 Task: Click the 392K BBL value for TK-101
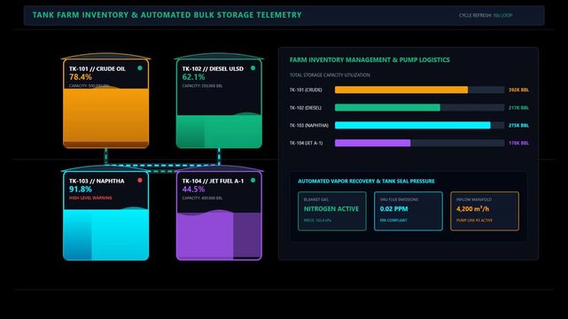tap(518, 89)
